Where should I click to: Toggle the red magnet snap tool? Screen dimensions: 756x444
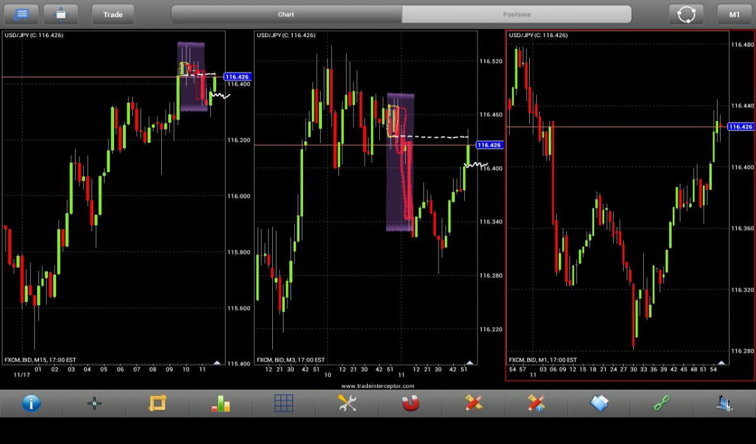(x=410, y=403)
